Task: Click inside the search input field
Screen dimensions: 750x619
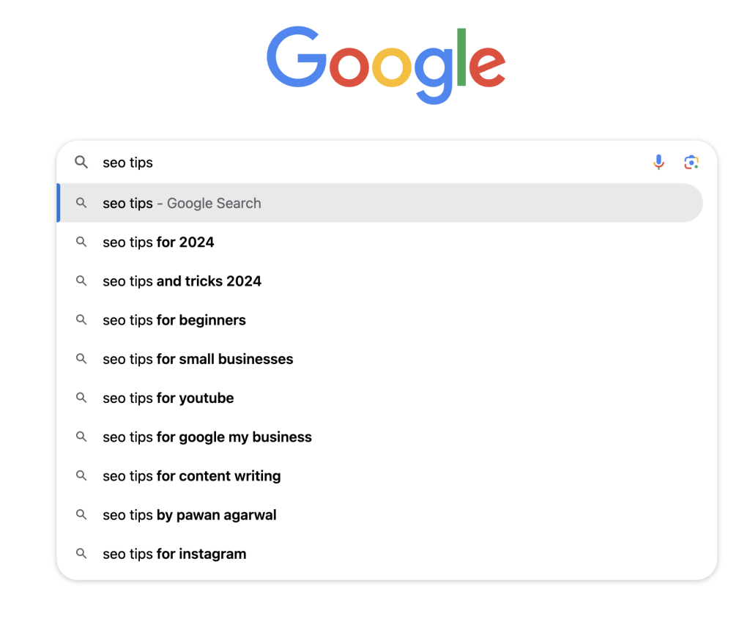Action: click(293, 162)
